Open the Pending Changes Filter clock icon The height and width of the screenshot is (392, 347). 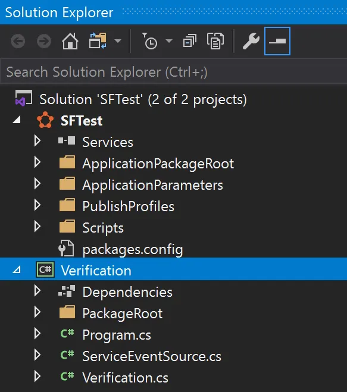pyautogui.click(x=149, y=41)
